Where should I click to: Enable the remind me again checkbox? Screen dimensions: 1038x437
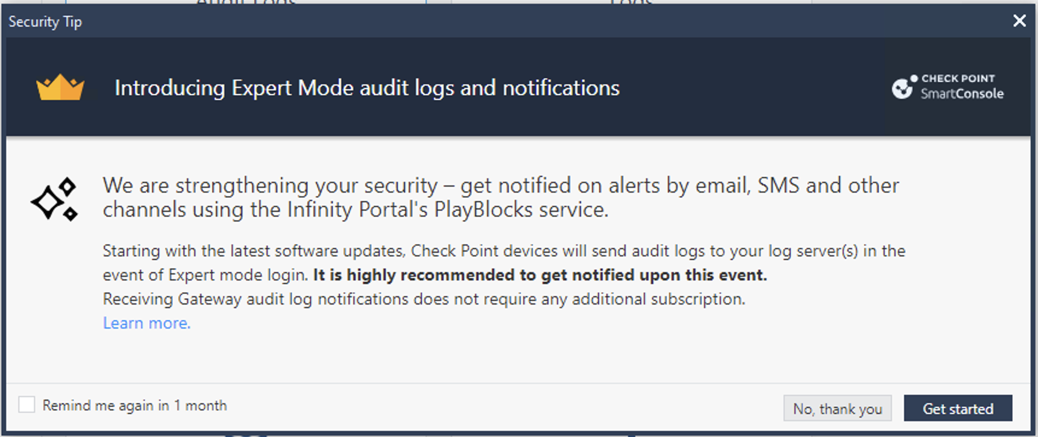coord(27,405)
